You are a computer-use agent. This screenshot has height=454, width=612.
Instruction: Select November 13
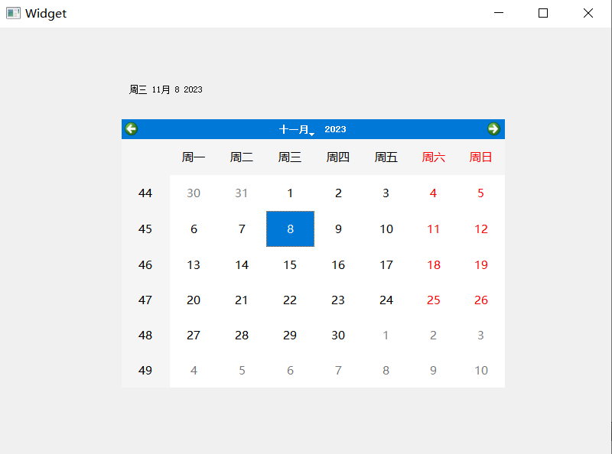coord(194,264)
